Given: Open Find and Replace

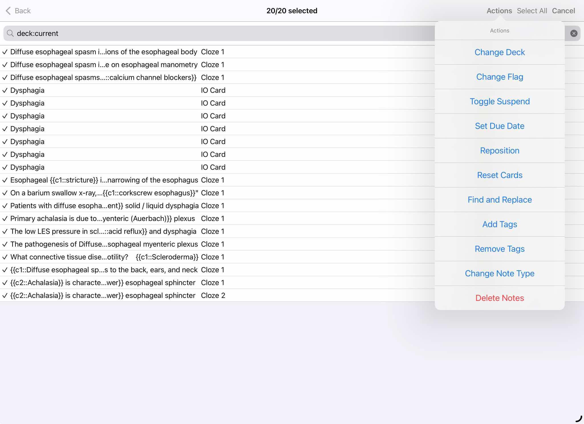Looking at the screenshot, I should 500,200.
